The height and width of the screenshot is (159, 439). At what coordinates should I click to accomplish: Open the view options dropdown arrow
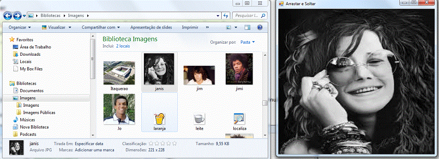pyautogui.click(x=236, y=28)
